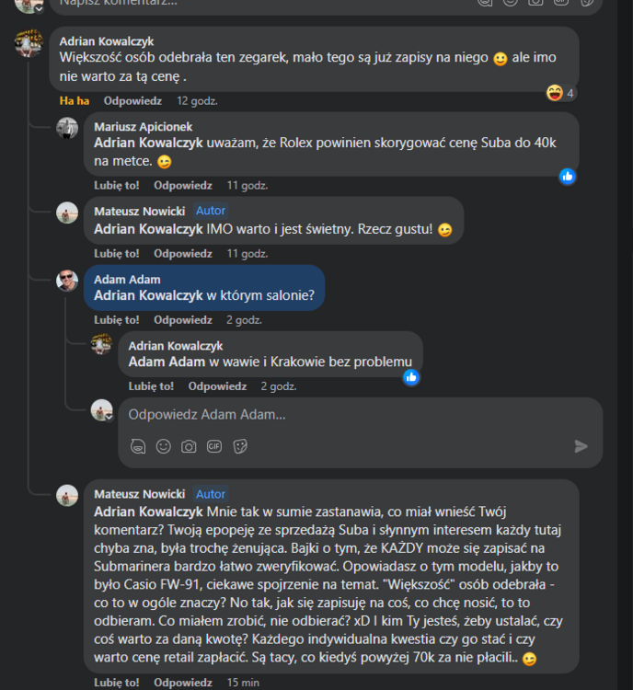Open identity switcher beside the reply field
This screenshot has width=633, height=690.
click(x=102, y=410)
